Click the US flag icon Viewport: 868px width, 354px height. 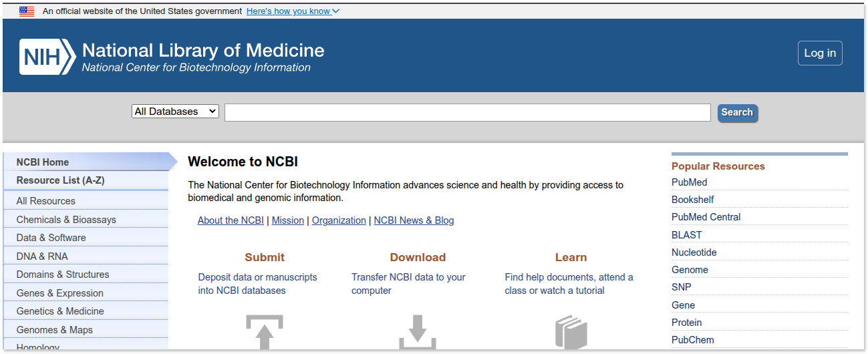[x=27, y=11]
